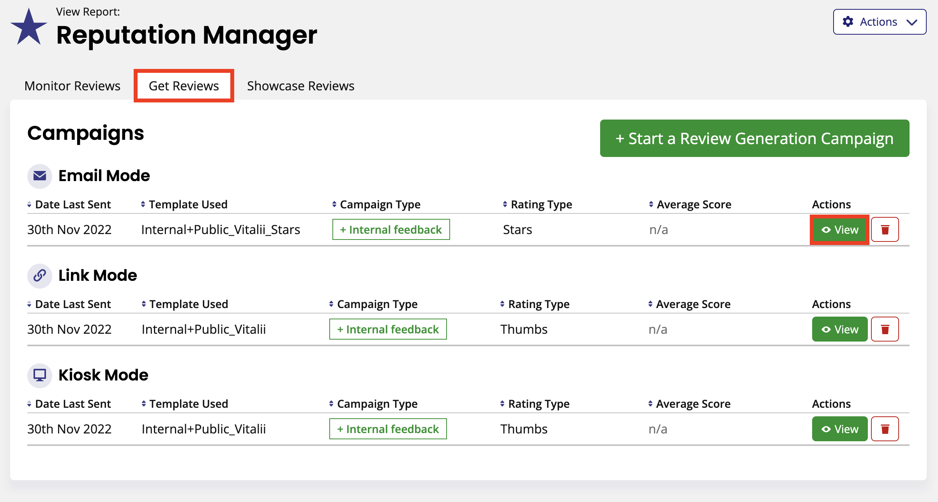
Task: Sort Link Mode by Rating Type
Action: 535,304
